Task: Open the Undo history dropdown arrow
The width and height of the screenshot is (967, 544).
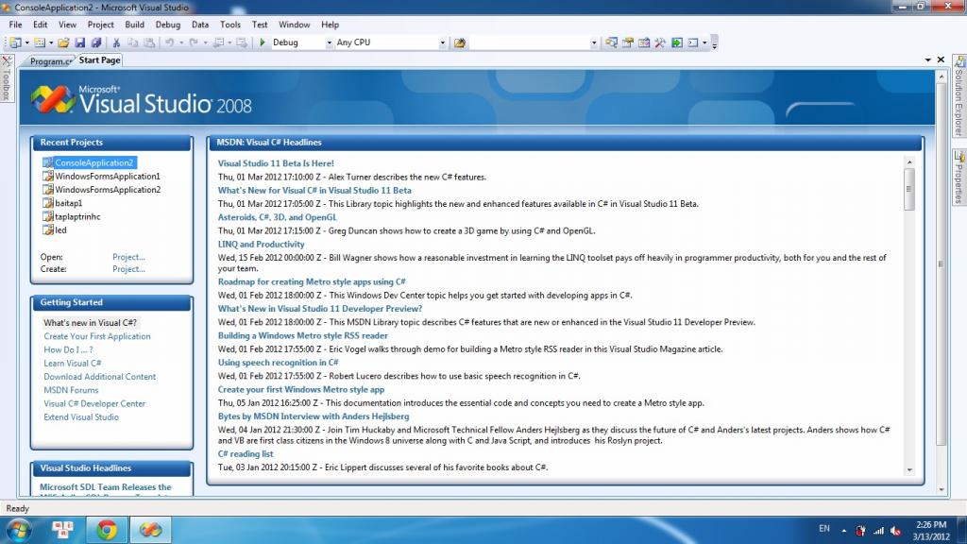Action: click(181, 43)
